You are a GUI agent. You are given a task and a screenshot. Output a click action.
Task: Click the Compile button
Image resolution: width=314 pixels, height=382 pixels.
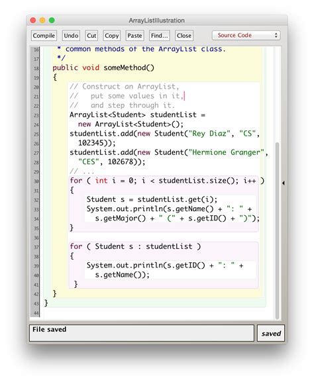click(x=44, y=36)
